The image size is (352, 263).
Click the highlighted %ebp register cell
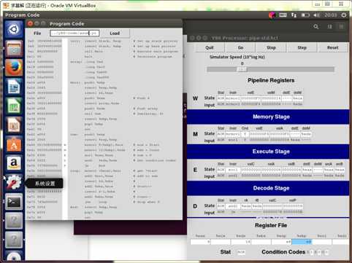pos(302,242)
